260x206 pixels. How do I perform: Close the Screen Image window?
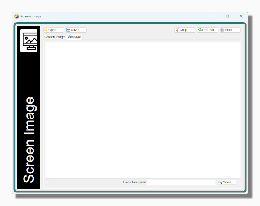click(x=241, y=16)
